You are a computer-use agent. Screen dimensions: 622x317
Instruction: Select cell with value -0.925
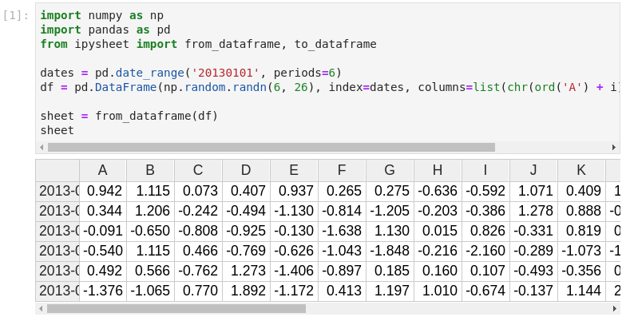247,231
